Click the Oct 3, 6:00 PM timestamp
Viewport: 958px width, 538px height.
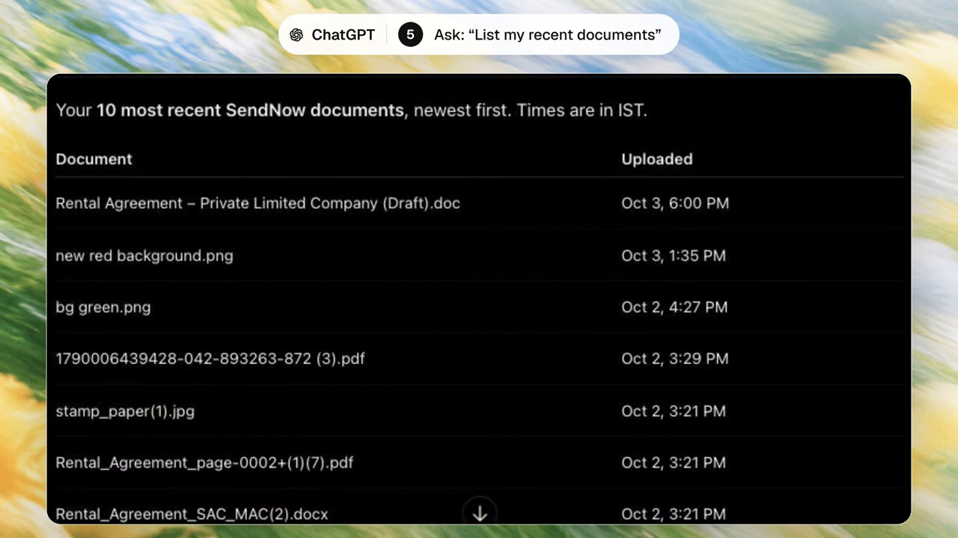click(675, 203)
